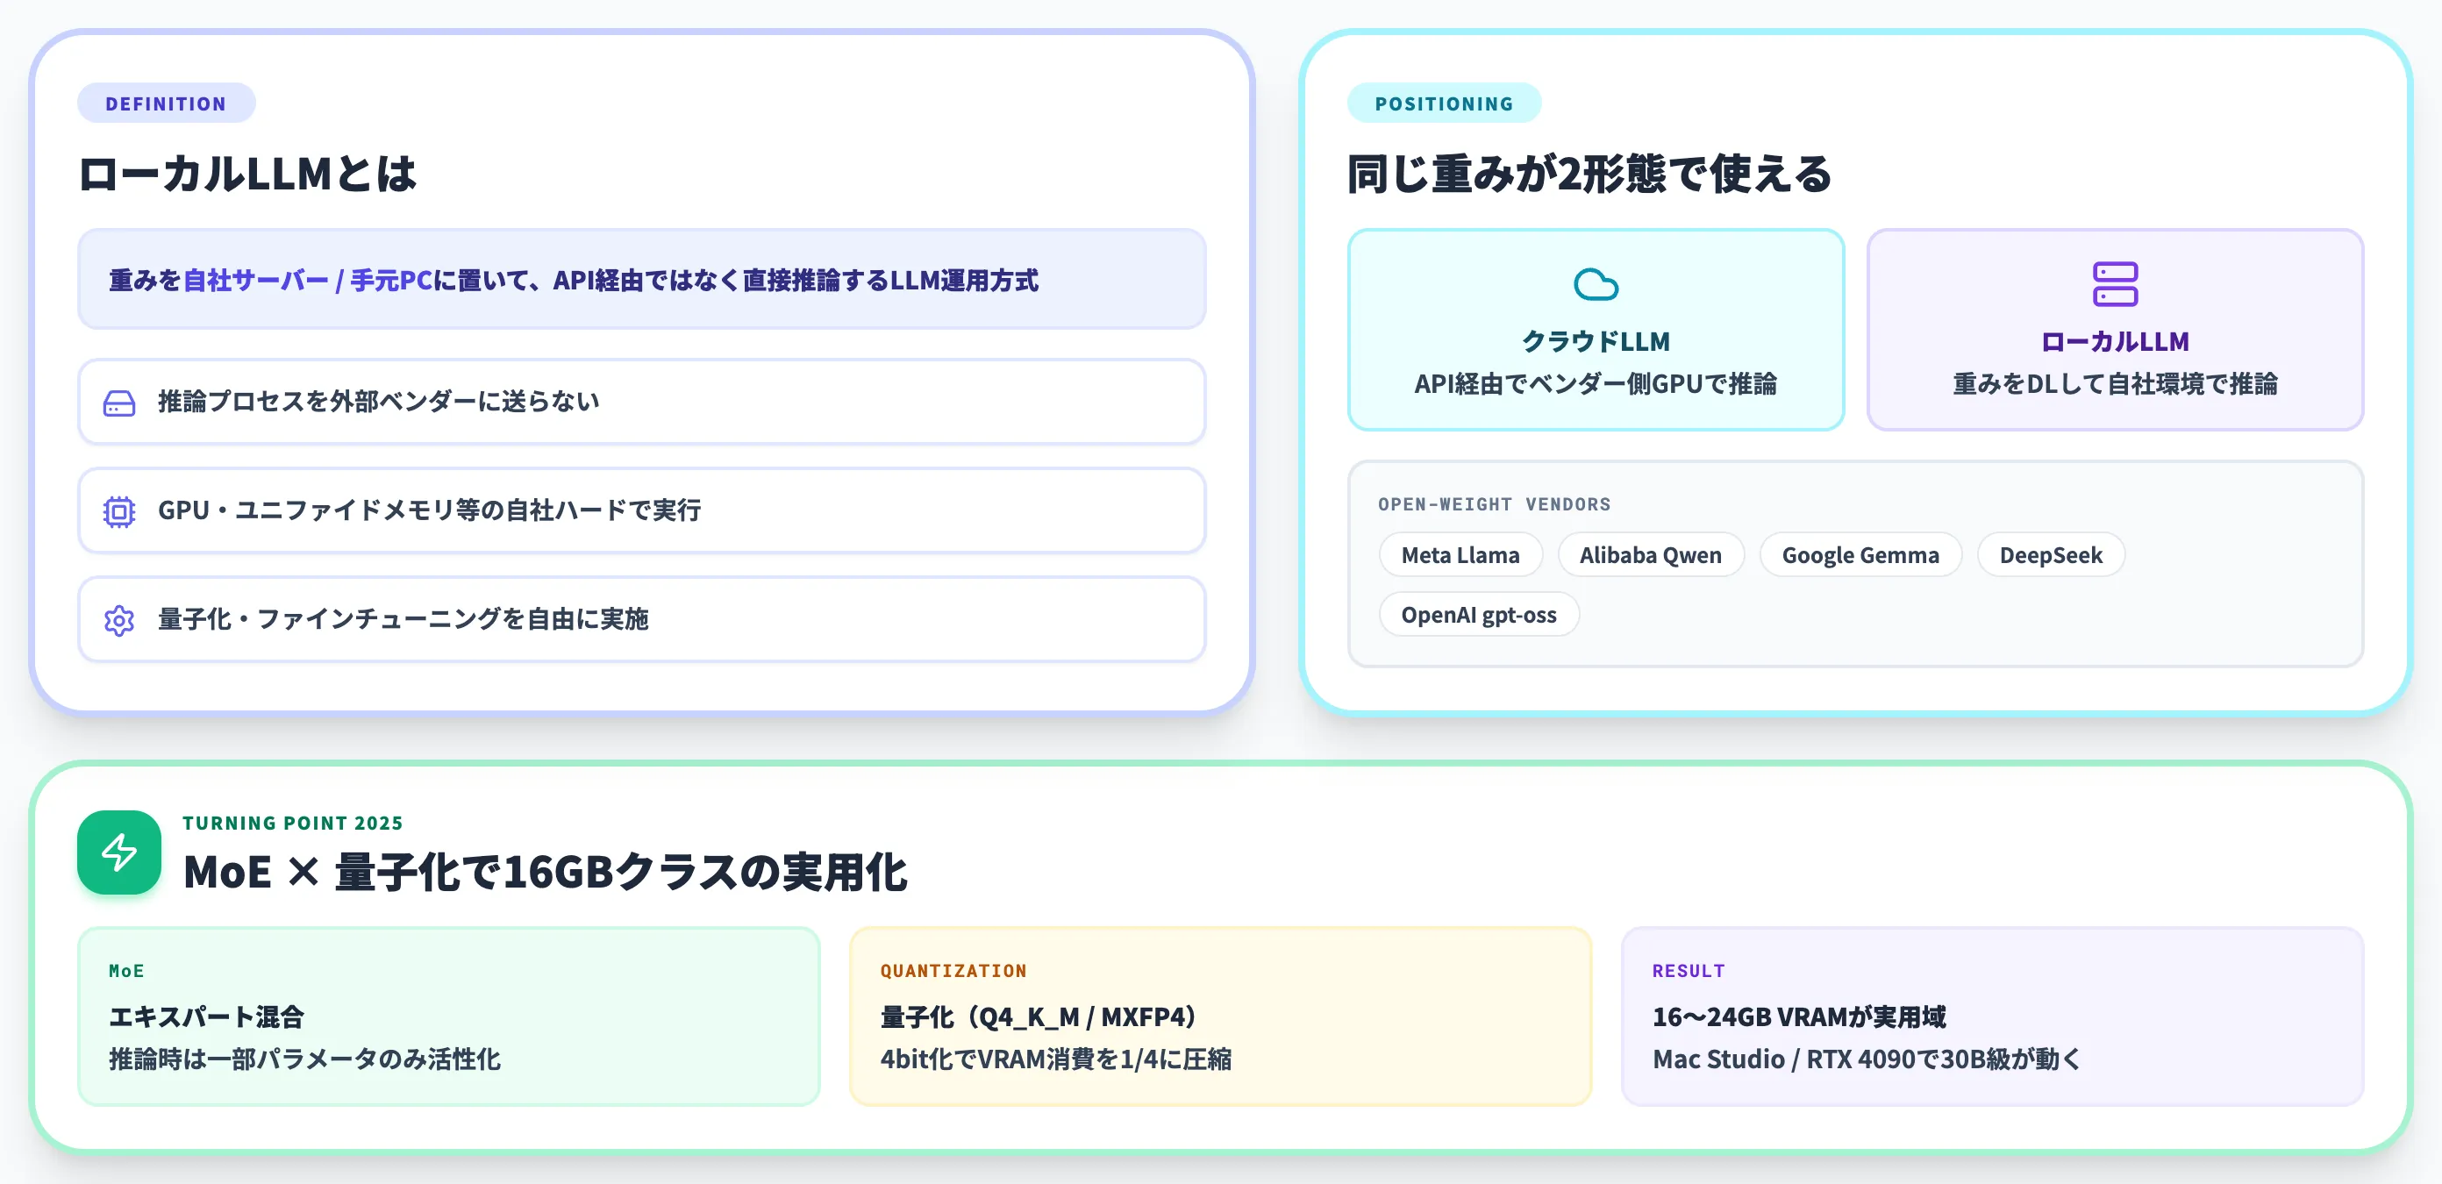The height and width of the screenshot is (1184, 2442).
Task: Click the text 推論時は一部パラメータのみ活性化
Action: tap(304, 1059)
